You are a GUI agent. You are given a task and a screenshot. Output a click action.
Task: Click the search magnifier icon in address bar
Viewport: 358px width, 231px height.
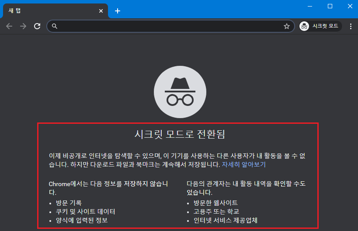coord(54,26)
